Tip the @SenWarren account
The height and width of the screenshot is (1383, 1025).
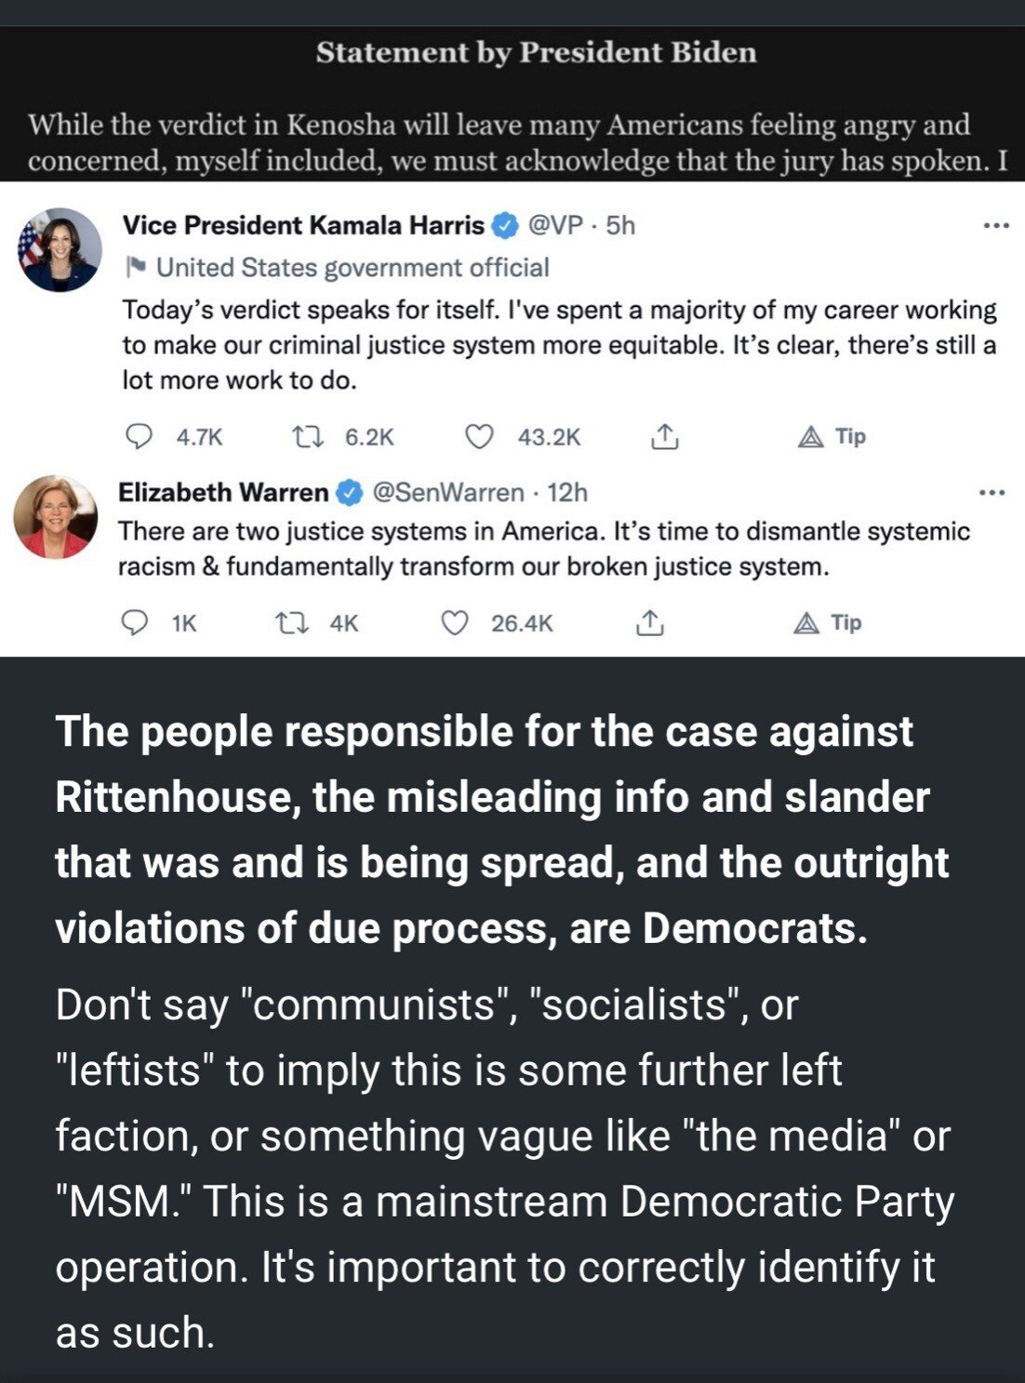828,622
